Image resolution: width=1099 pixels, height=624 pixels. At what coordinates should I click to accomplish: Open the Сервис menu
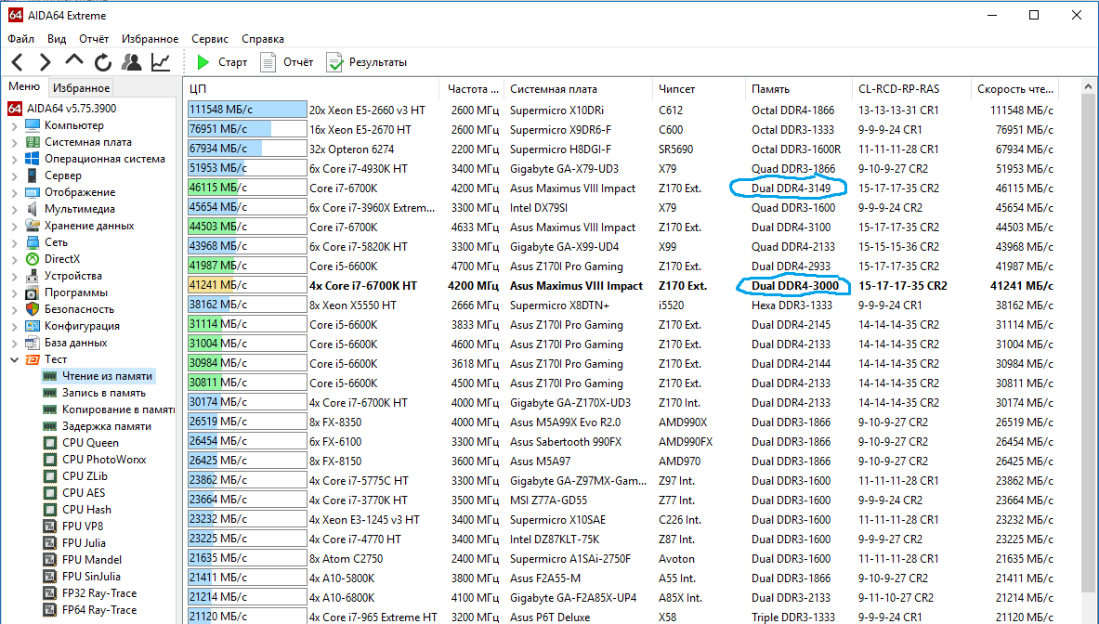tap(210, 38)
